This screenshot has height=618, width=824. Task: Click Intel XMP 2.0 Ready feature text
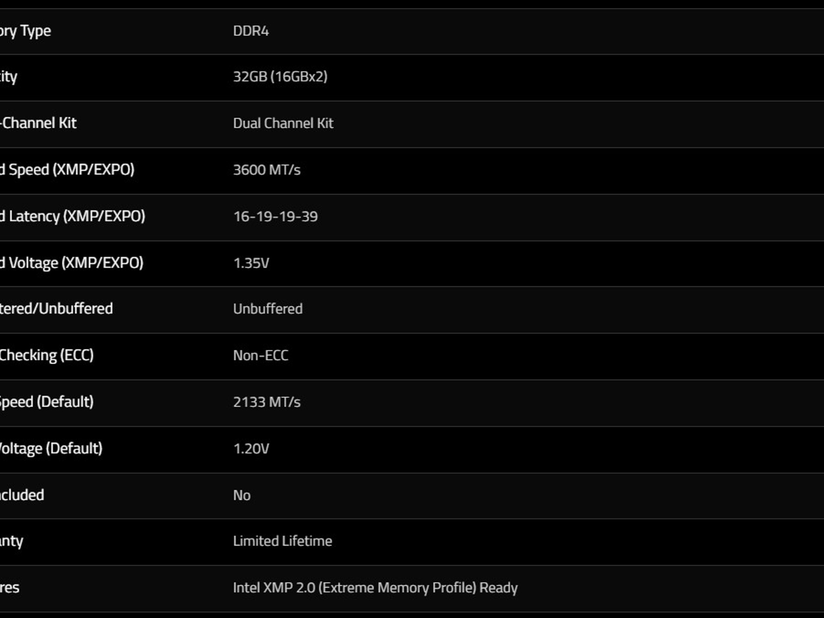(375, 588)
